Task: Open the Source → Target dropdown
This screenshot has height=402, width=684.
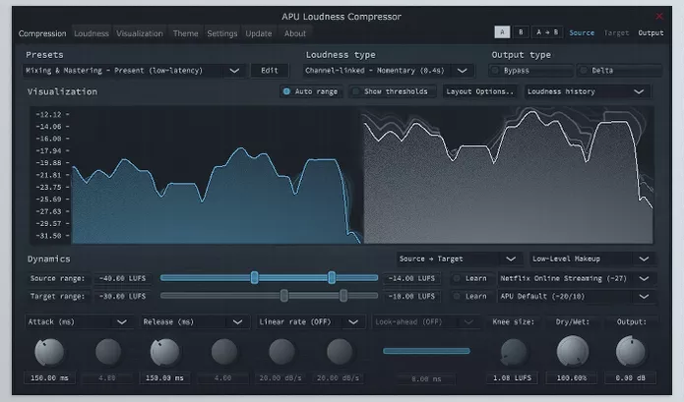Action: click(x=459, y=258)
